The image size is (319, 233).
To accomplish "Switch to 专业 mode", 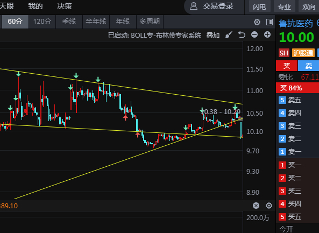I will (285, 6).
